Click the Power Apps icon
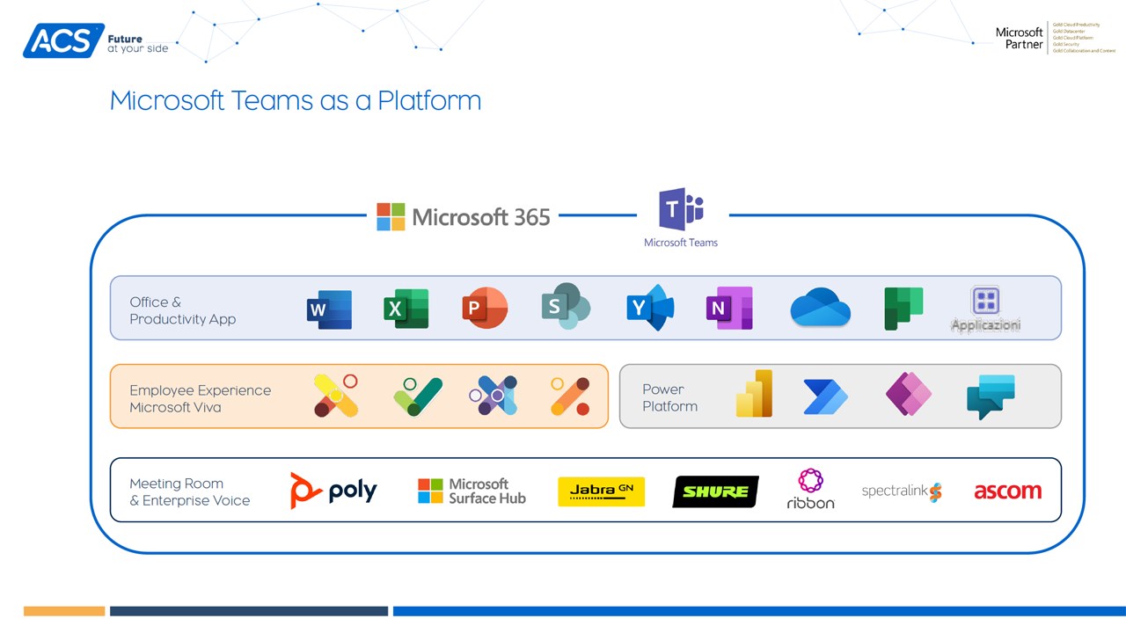Screen dimensions: 1126x633 click(908, 395)
